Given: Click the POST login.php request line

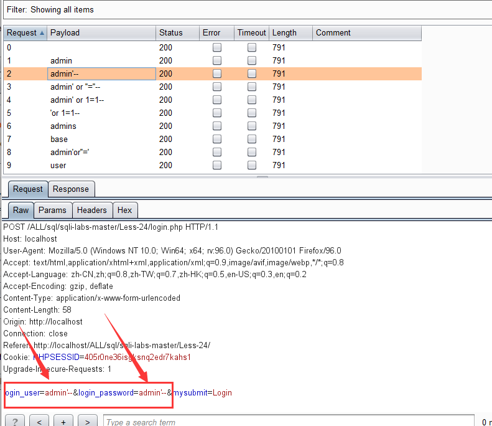Looking at the screenshot, I should (x=111, y=227).
